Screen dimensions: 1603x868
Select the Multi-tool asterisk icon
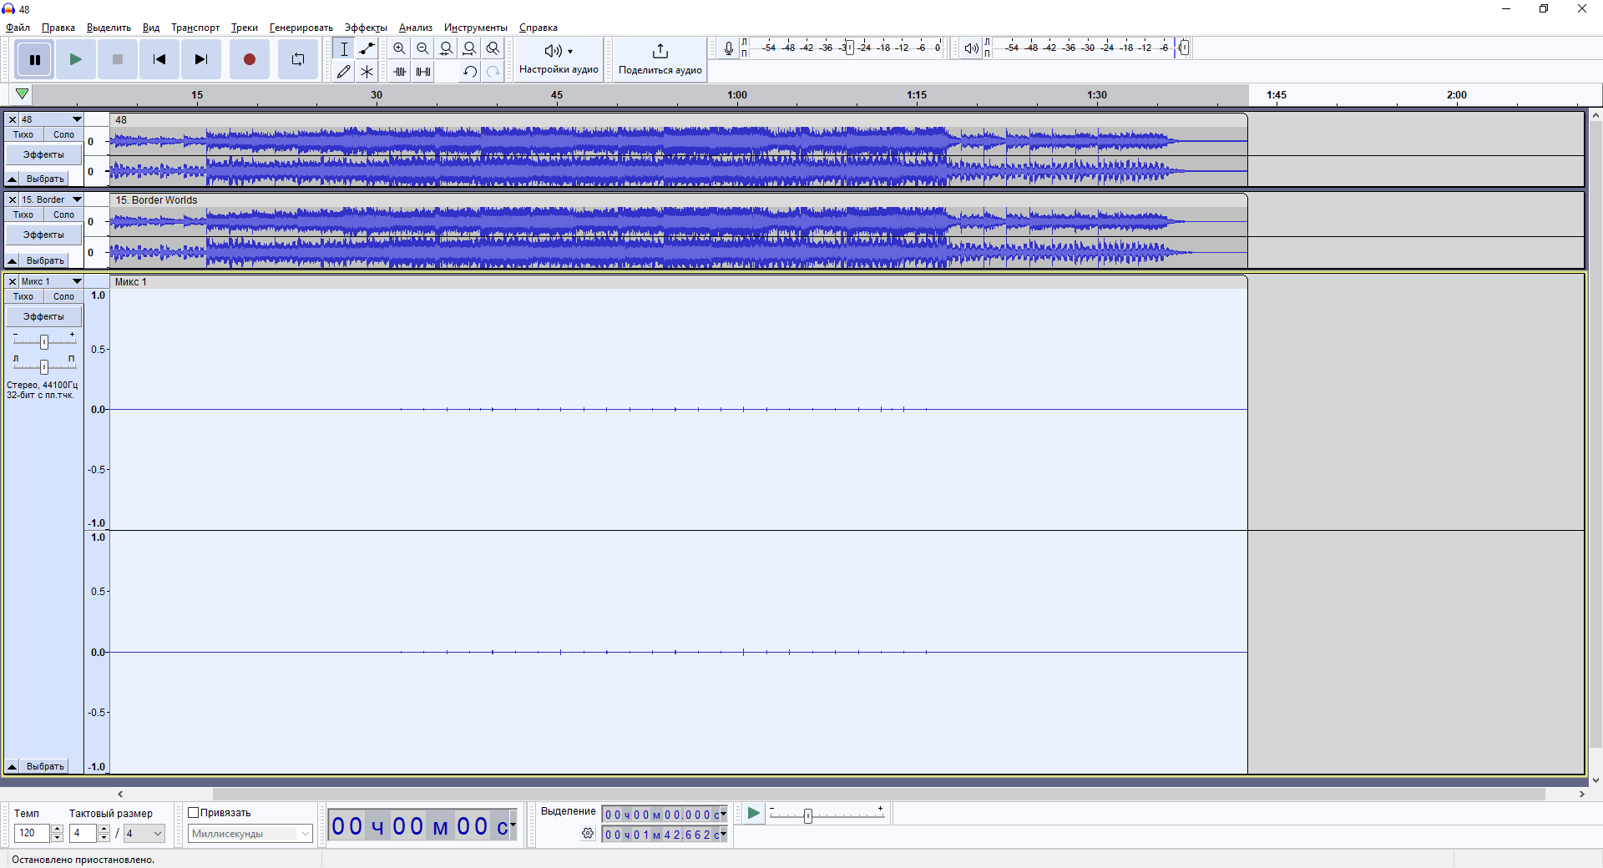(x=367, y=72)
